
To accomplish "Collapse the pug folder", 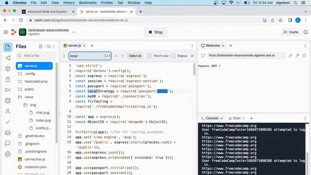I will click(33, 105).
